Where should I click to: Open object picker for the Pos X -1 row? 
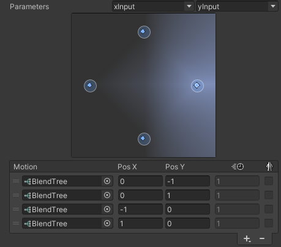click(x=107, y=209)
